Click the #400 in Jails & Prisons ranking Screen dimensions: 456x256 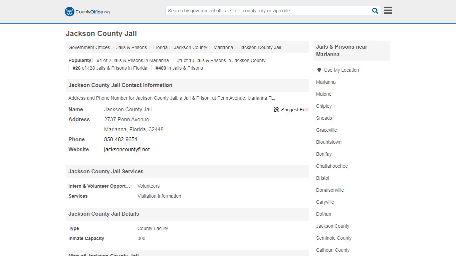pos(179,68)
